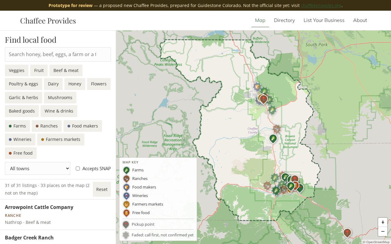Filter by the Beef & meat chip

[x=66, y=70]
